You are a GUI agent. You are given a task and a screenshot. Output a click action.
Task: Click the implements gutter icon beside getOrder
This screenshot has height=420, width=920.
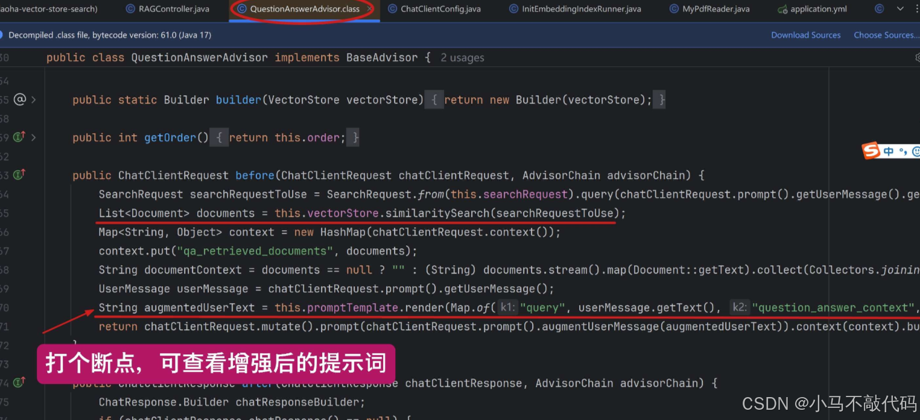pyautogui.click(x=19, y=137)
